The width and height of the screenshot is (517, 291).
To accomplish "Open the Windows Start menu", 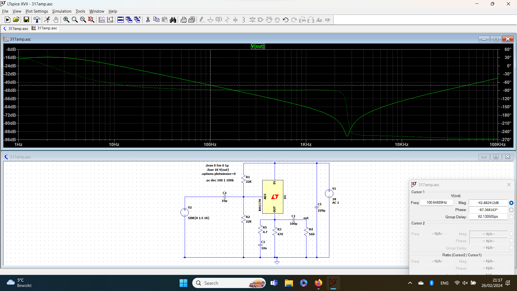I will 183,283.
